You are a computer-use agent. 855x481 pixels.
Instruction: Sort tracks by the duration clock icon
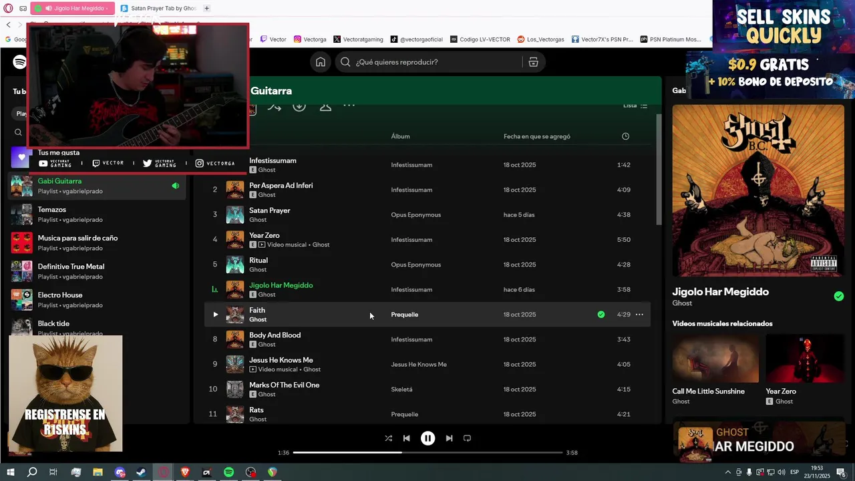pyautogui.click(x=625, y=136)
